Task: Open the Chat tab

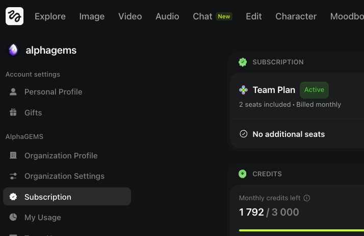Action: (x=202, y=16)
